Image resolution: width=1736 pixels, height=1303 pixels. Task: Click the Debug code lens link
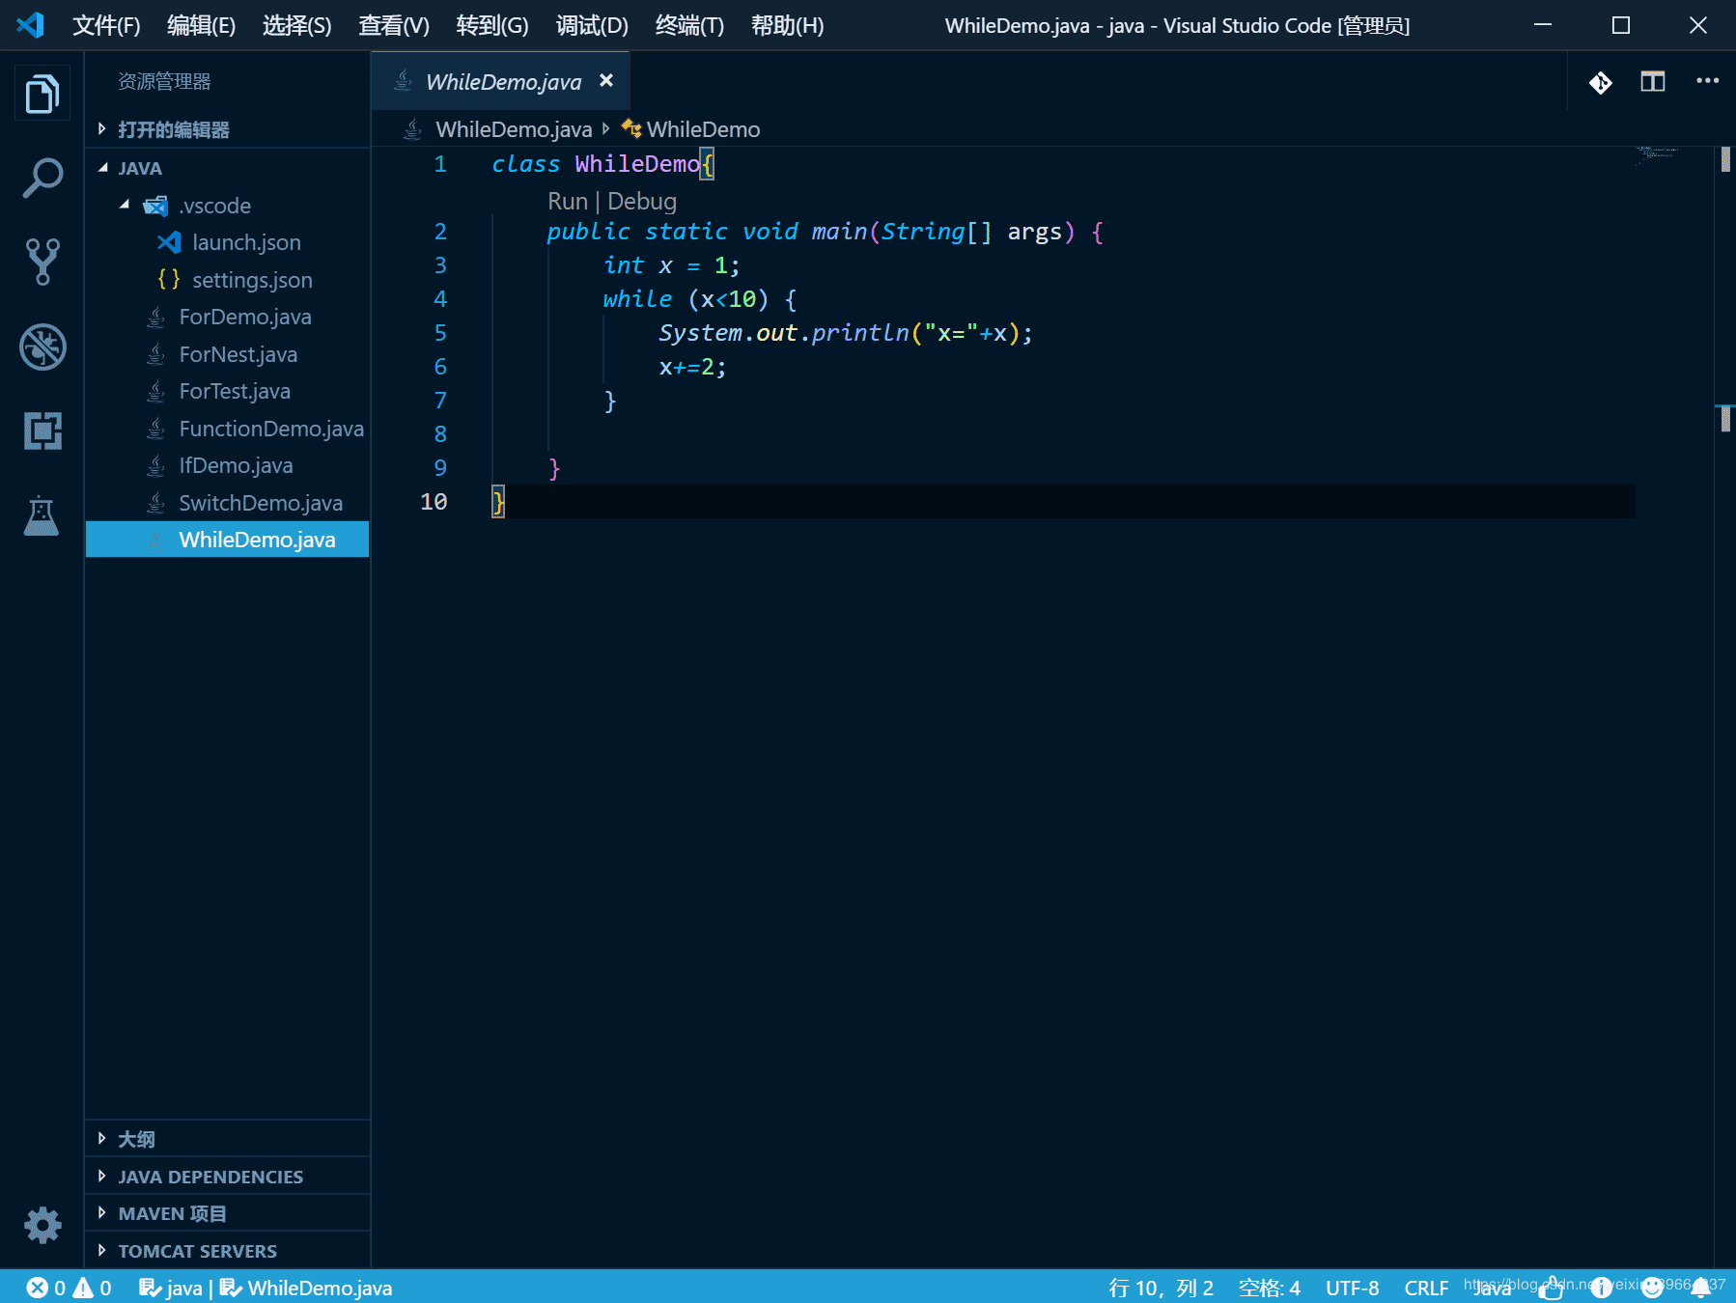pyautogui.click(x=642, y=201)
